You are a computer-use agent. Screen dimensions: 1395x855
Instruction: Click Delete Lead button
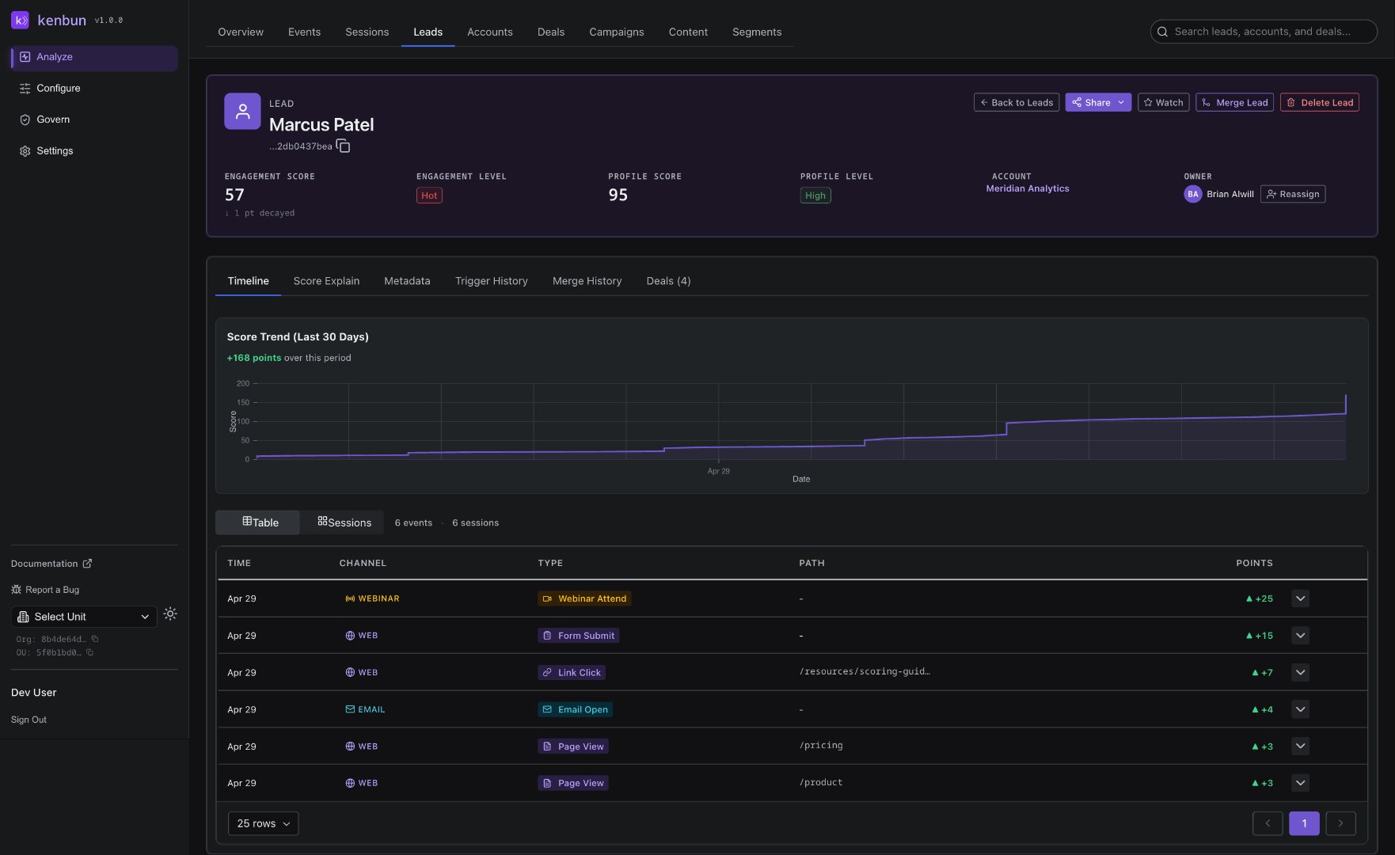click(1319, 102)
